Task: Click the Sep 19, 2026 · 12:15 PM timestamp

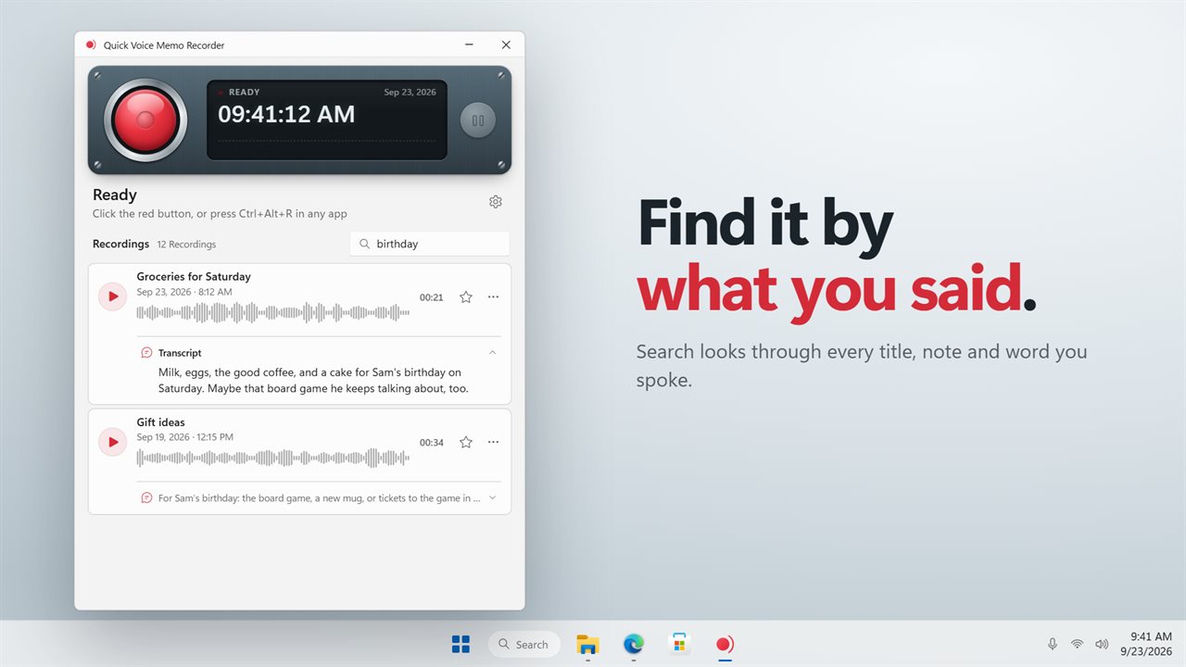Action: pyautogui.click(x=185, y=437)
